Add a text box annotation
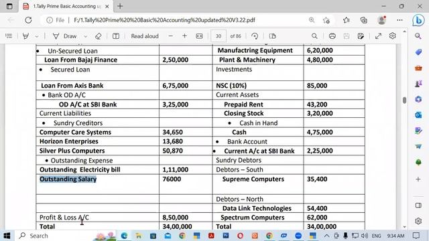This screenshot has height=241, width=429. point(116,36)
